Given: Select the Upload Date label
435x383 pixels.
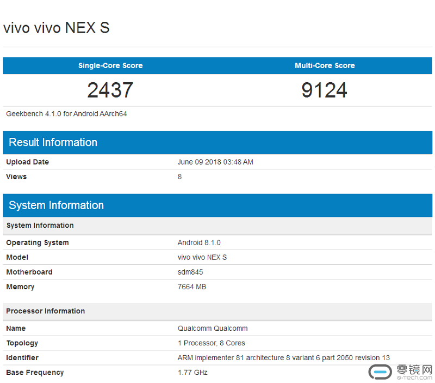Looking at the screenshot, I should [28, 162].
